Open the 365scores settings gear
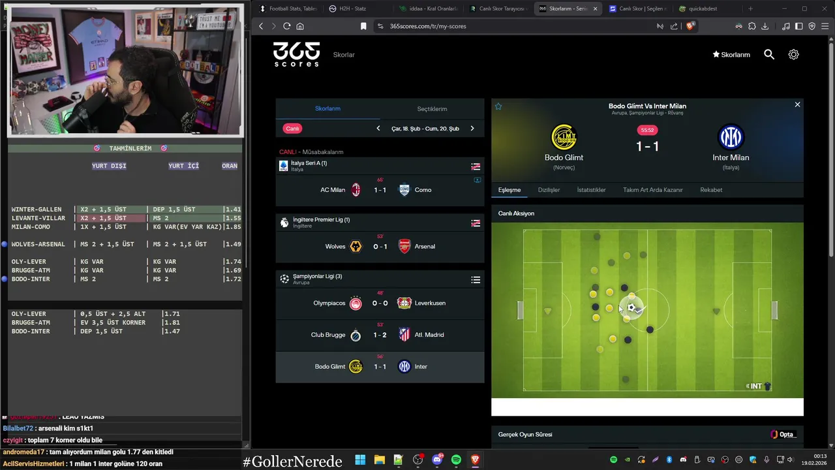The height and width of the screenshot is (470, 835). coord(793,55)
